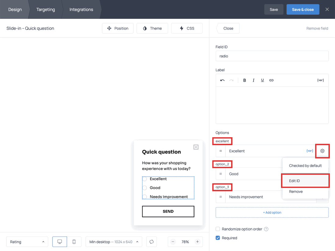Select the desktop preview icon
The height and width of the screenshot is (251, 335).
pos(59,242)
